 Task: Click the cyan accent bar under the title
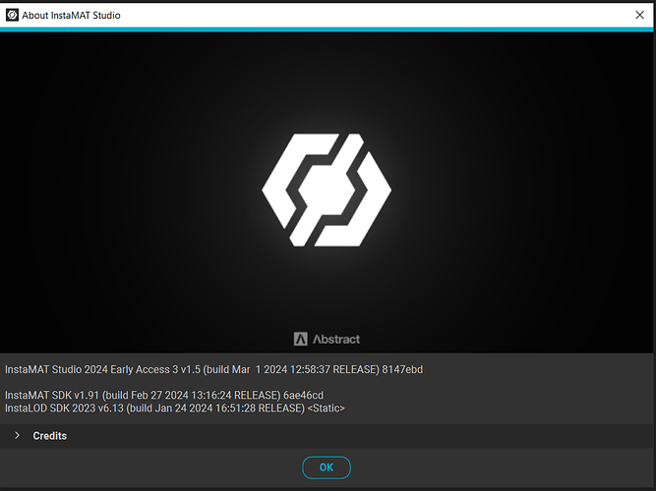tap(328, 30)
